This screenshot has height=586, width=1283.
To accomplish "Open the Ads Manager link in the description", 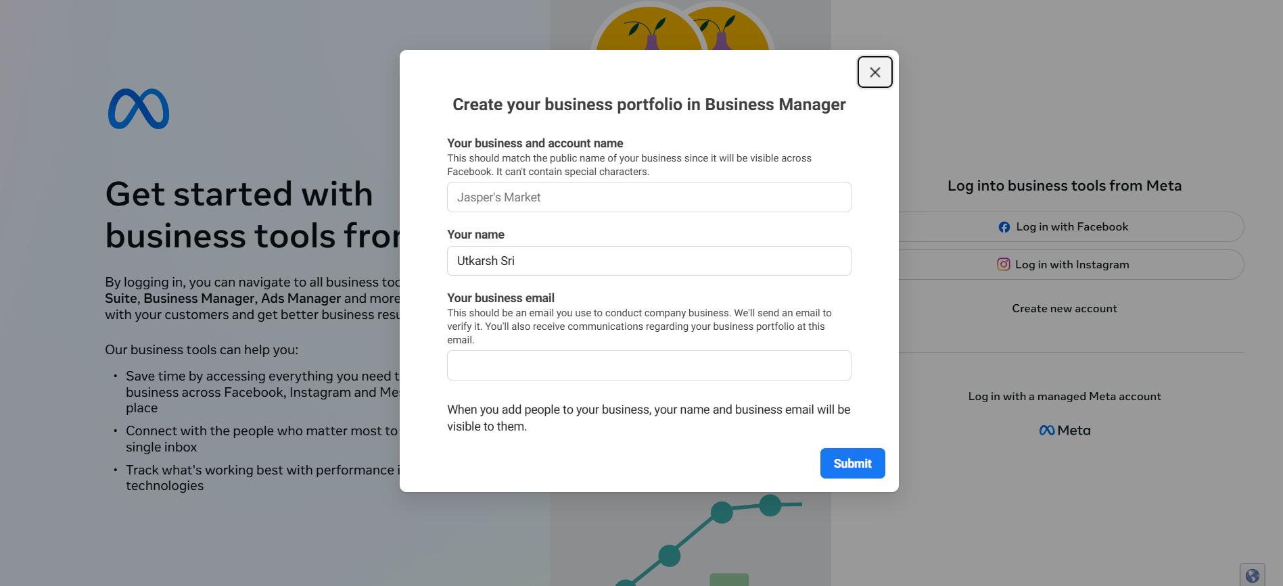I will coord(301,298).
